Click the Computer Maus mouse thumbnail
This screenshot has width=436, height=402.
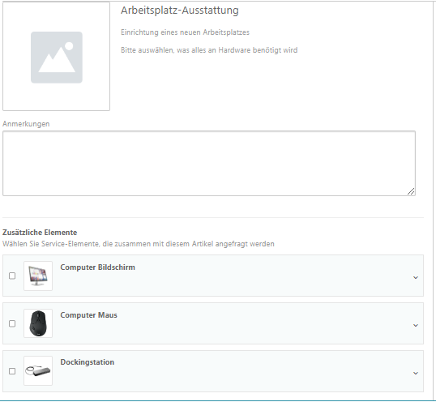(38, 323)
